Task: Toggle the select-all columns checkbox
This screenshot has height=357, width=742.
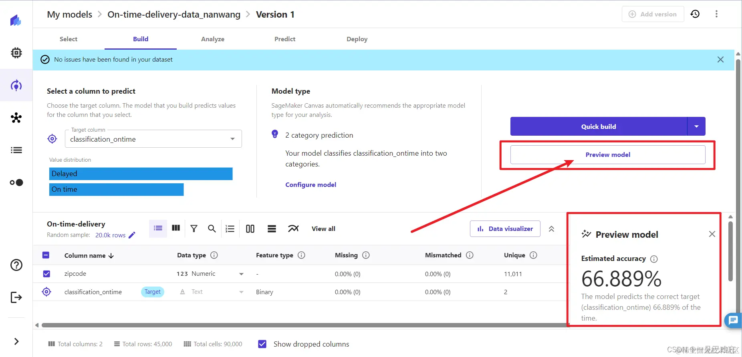Action: (46, 255)
